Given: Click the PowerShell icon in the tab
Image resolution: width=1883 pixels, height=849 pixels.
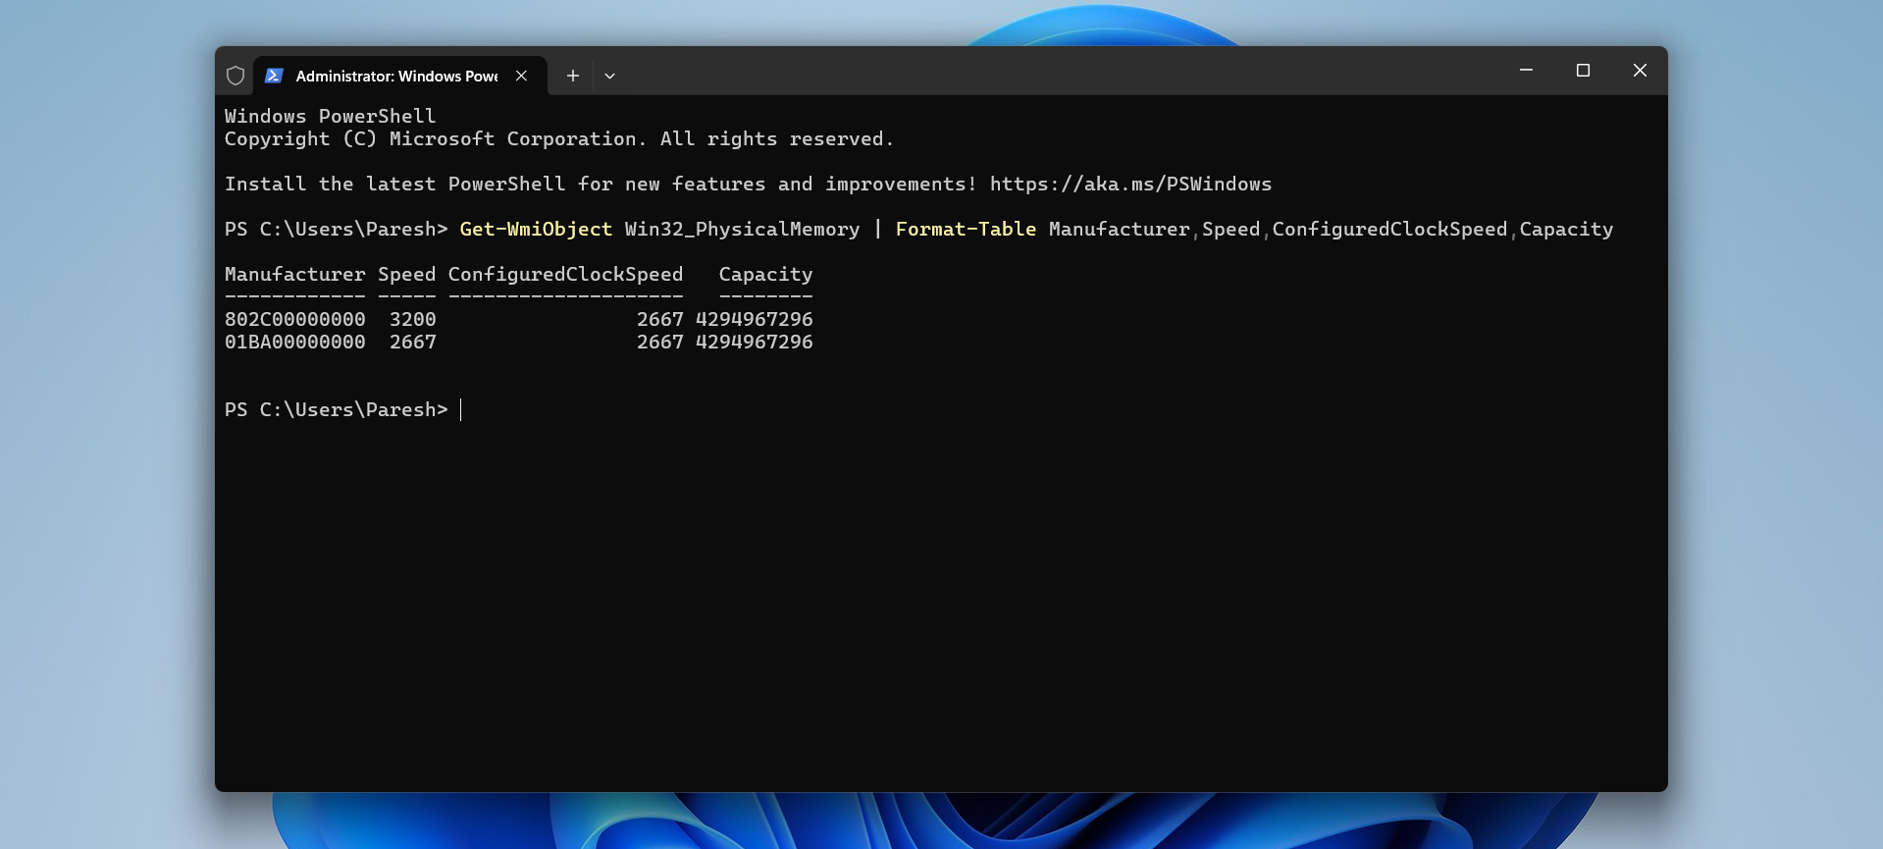Looking at the screenshot, I should tap(275, 76).
